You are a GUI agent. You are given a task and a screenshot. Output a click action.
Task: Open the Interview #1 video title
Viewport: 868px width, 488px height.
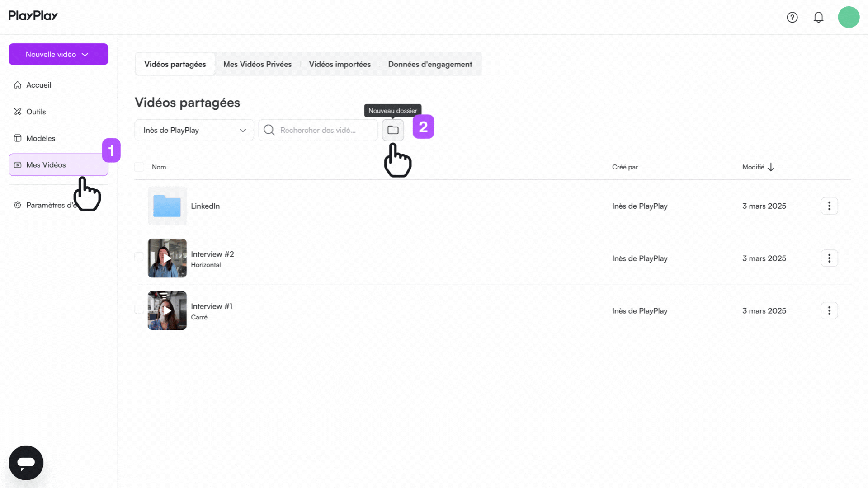coord(212,306)
